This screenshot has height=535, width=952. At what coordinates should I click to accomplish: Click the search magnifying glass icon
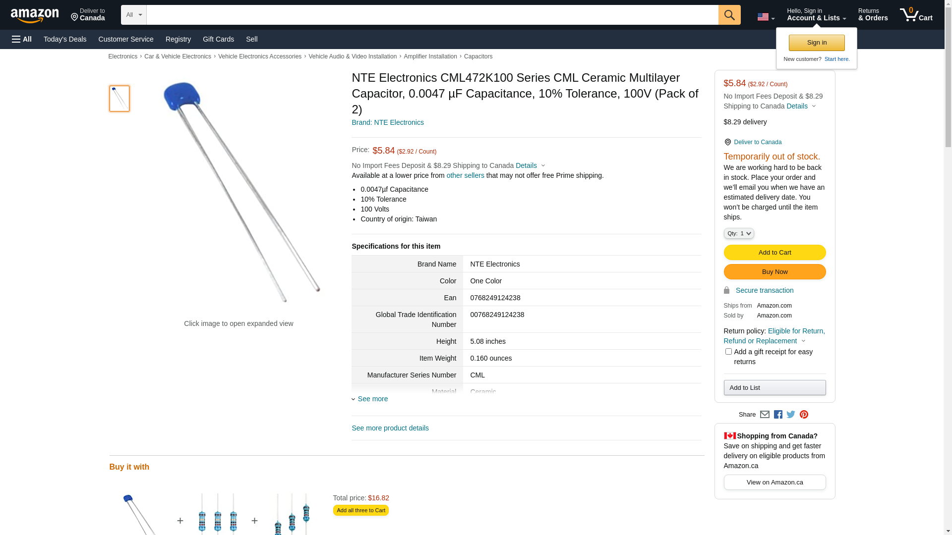click(x=729, y=15)
